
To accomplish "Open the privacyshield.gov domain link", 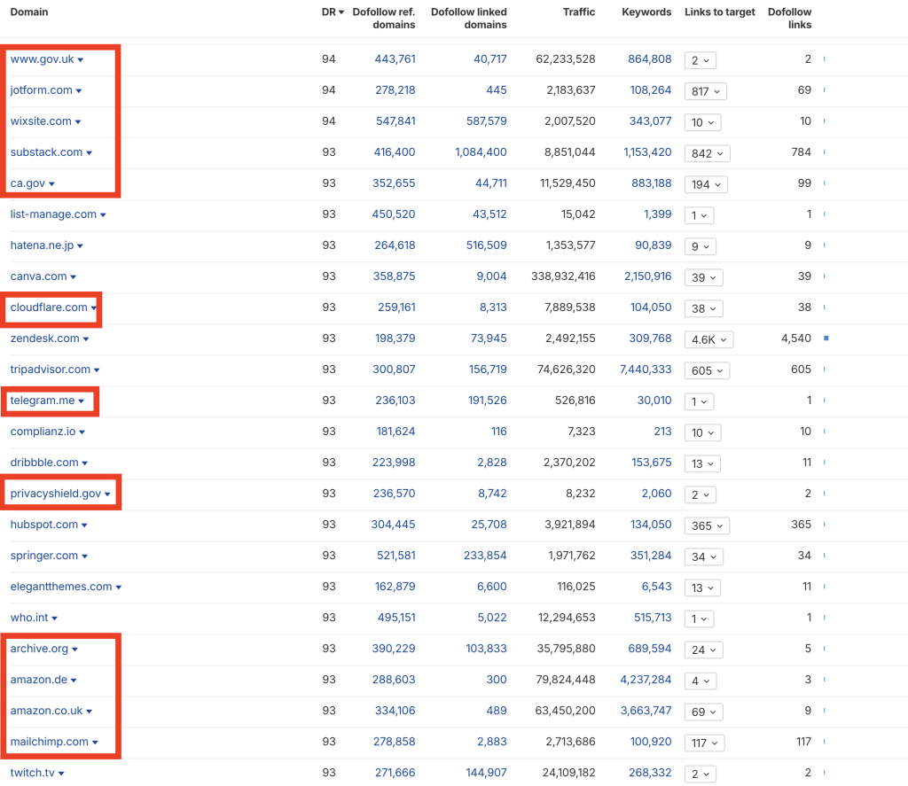I will (56, 494).
